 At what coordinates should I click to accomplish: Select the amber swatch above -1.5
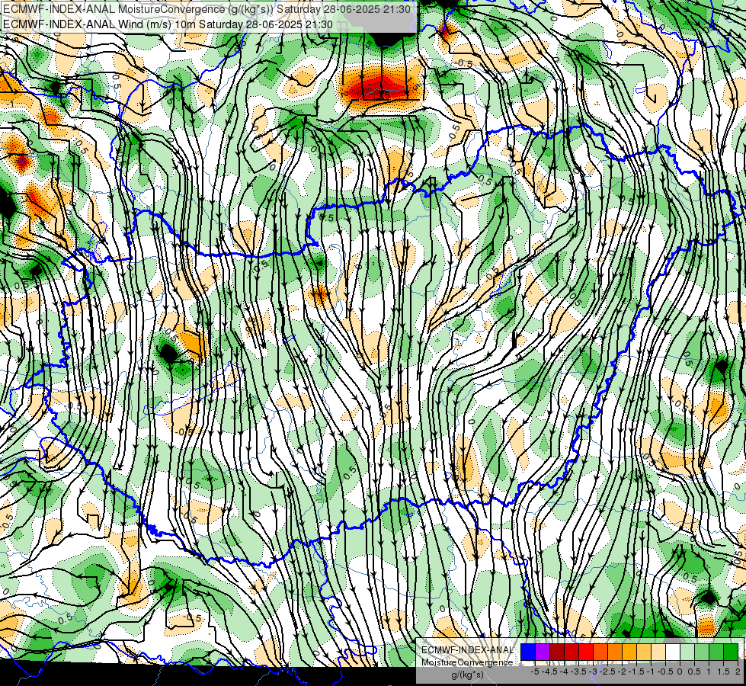pyautogui.click(x=629, y=652)
